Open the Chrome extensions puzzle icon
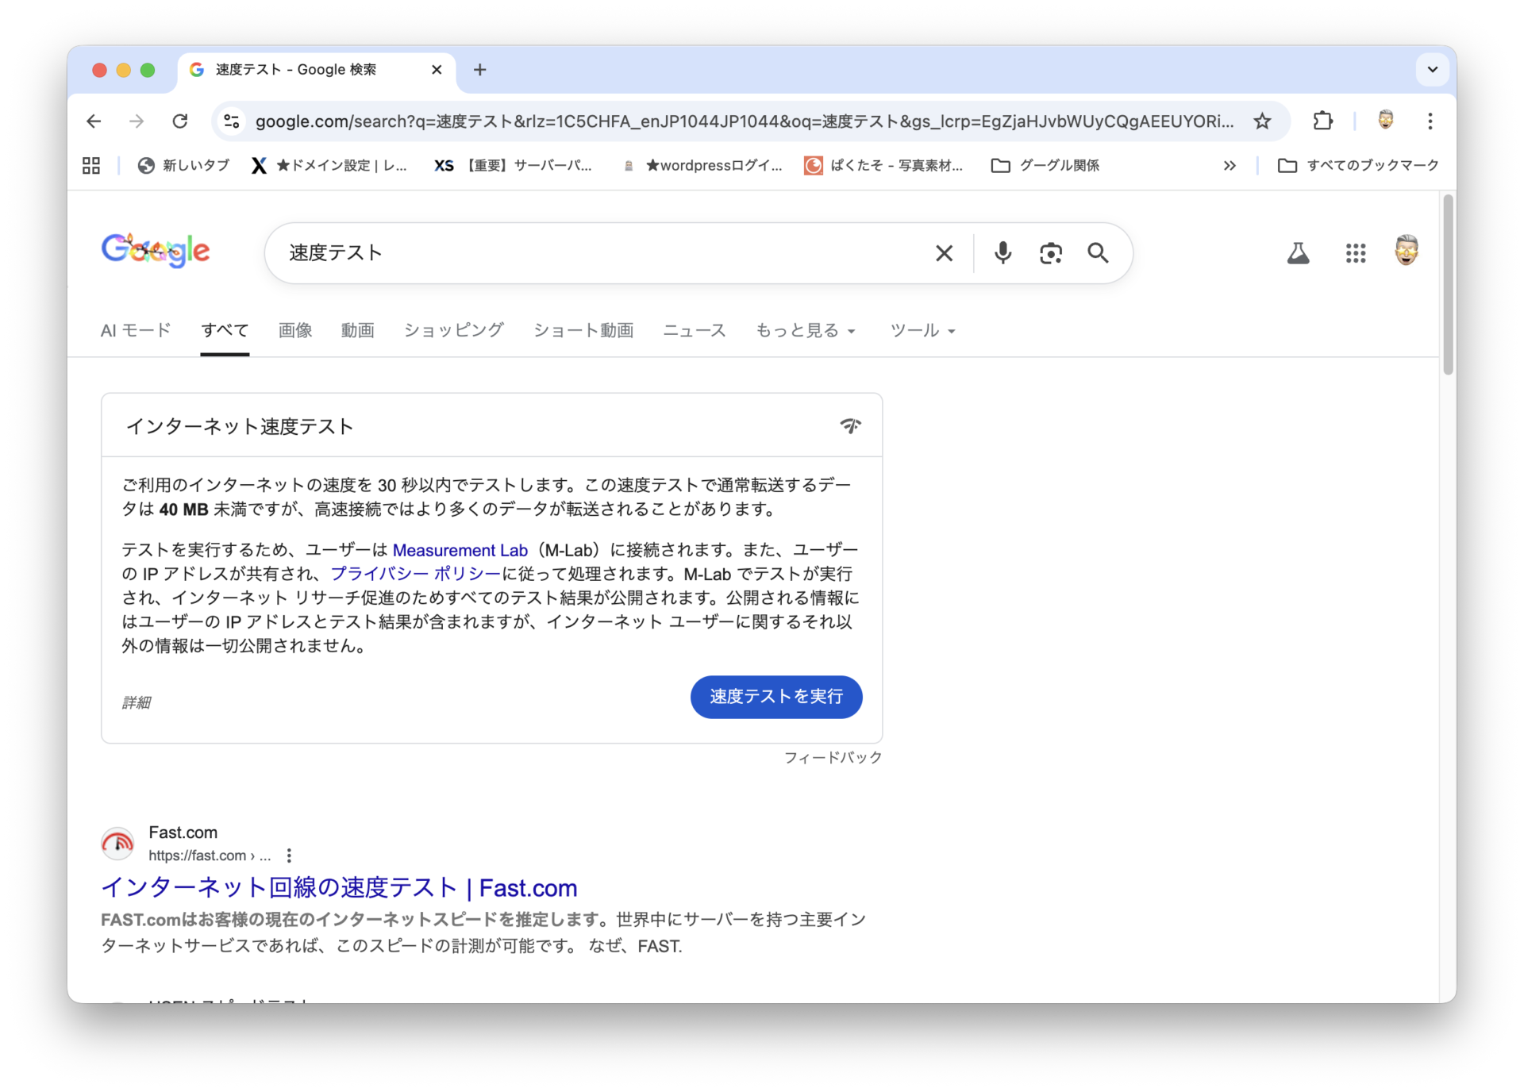 point(1322,121)
